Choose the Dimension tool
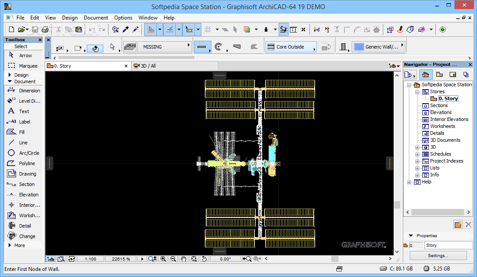The height and width of the screenshot is (277, 477). (x=23, y=91)
